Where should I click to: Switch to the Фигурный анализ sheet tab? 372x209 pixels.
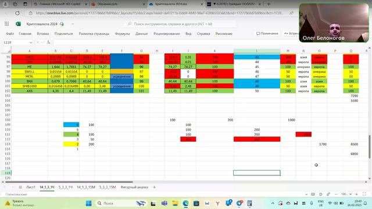[x=134, y=187]
